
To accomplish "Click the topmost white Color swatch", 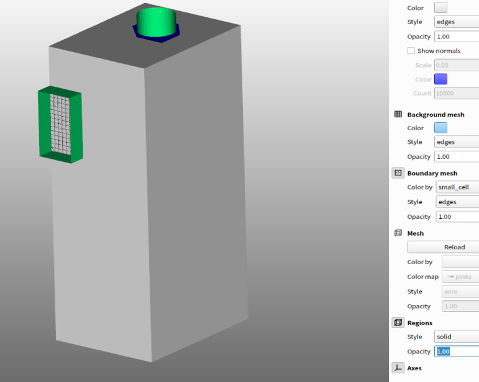I will pos(440,8).
